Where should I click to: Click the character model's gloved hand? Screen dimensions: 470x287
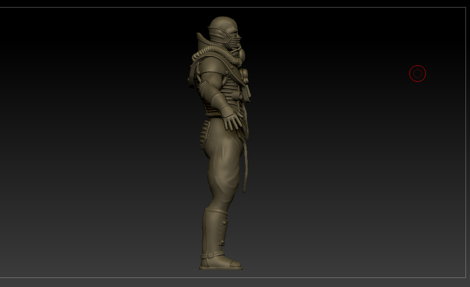pos(232,119)
